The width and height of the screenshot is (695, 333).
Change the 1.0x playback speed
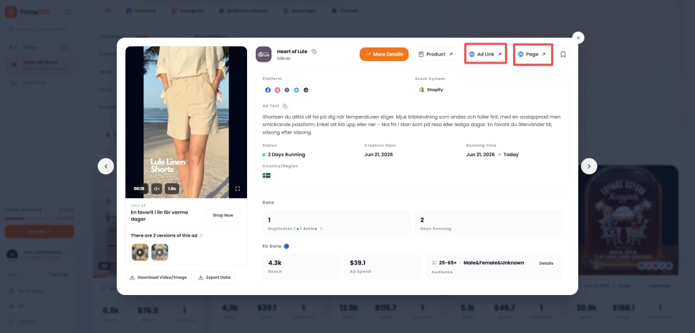(172, 189)
